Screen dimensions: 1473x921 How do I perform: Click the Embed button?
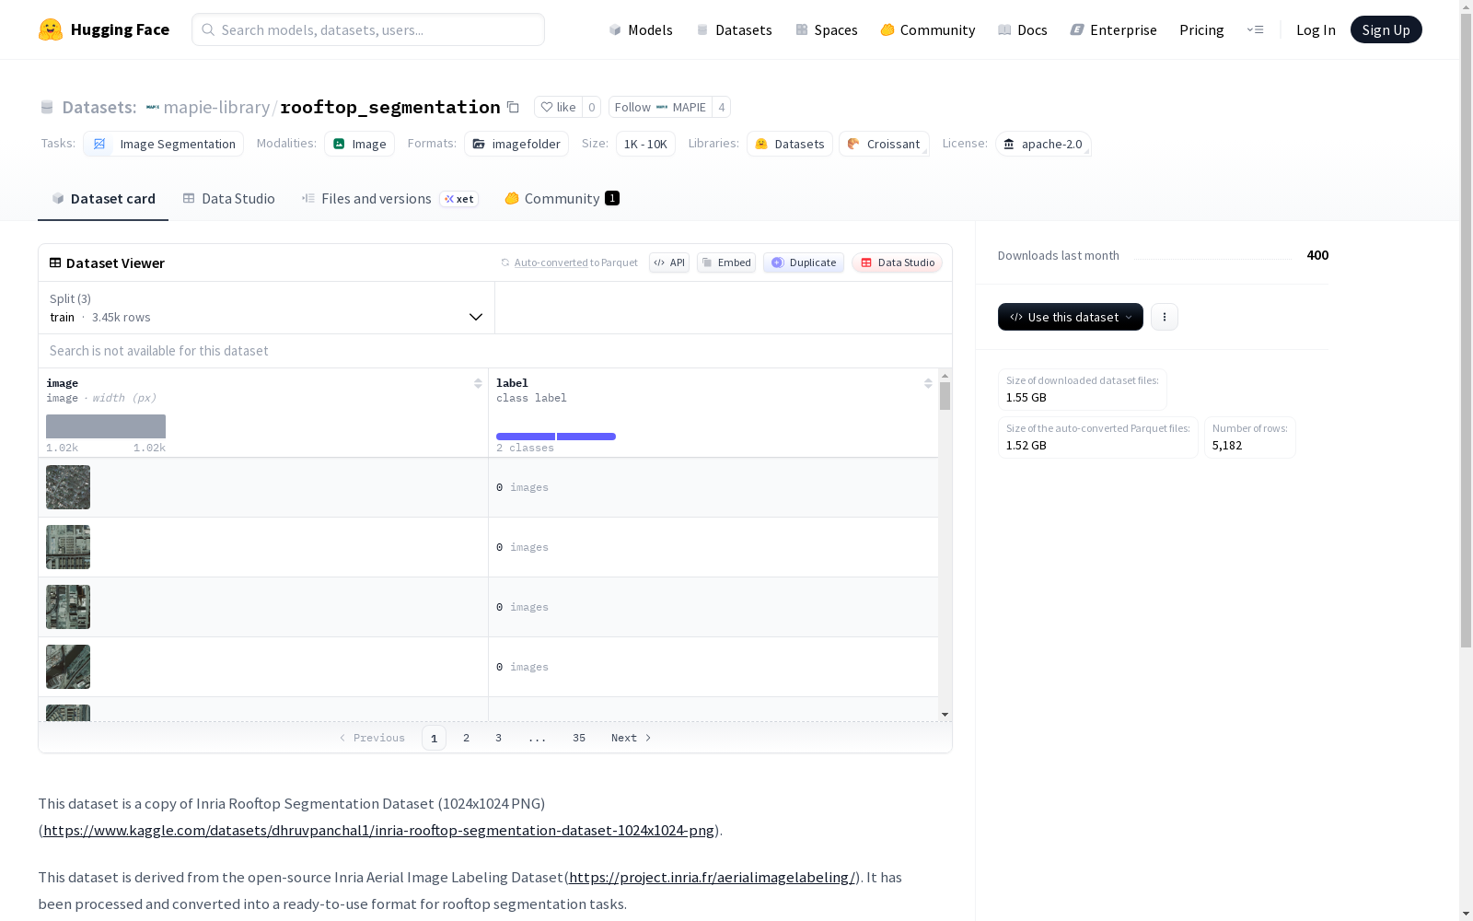[x=726, y=262]
